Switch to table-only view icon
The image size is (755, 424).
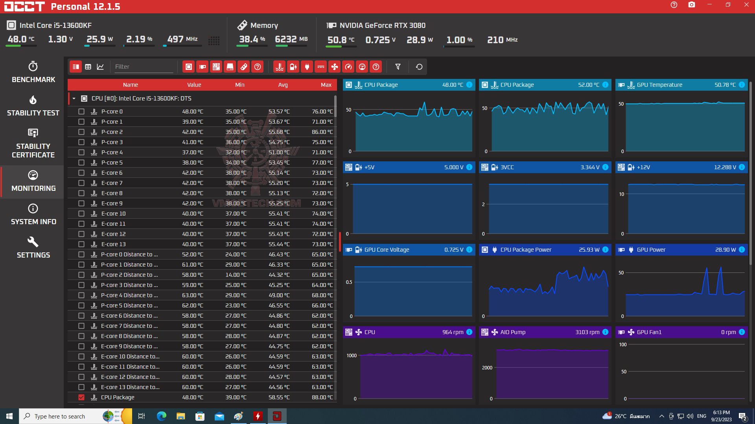(x=88, y=67)
